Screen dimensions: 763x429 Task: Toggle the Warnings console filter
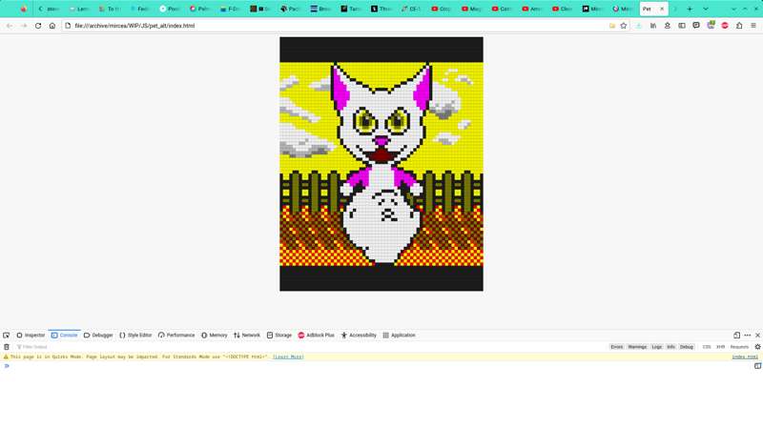tap(637, 347)
